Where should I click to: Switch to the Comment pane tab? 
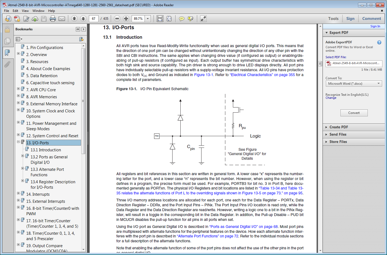point(372,19)
